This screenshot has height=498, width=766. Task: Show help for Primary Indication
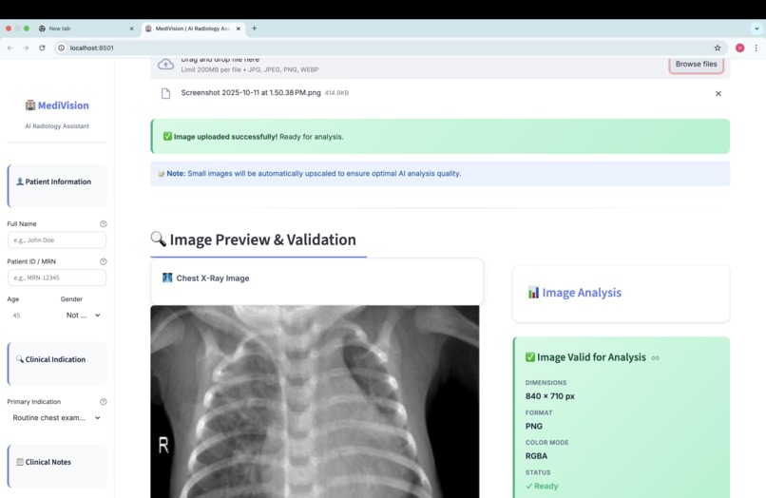(103, 402)
